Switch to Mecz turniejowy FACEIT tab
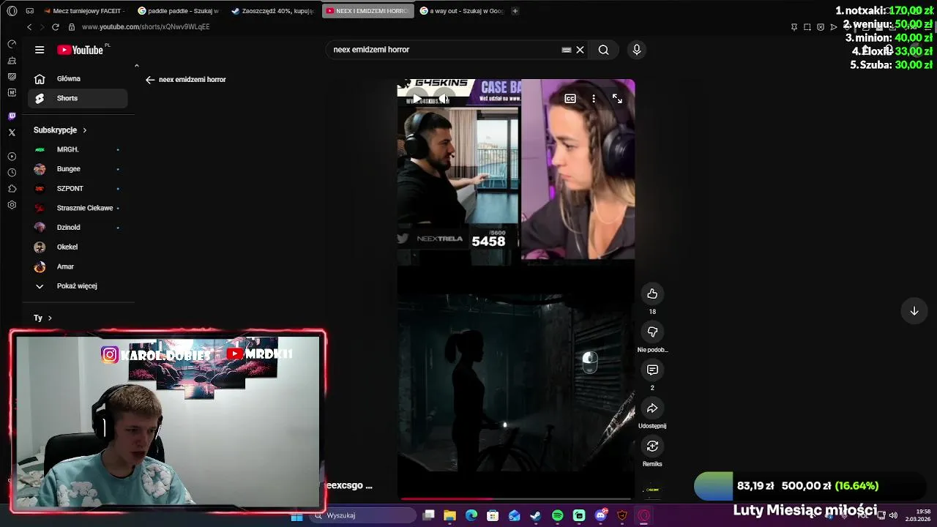 (84, 11)
